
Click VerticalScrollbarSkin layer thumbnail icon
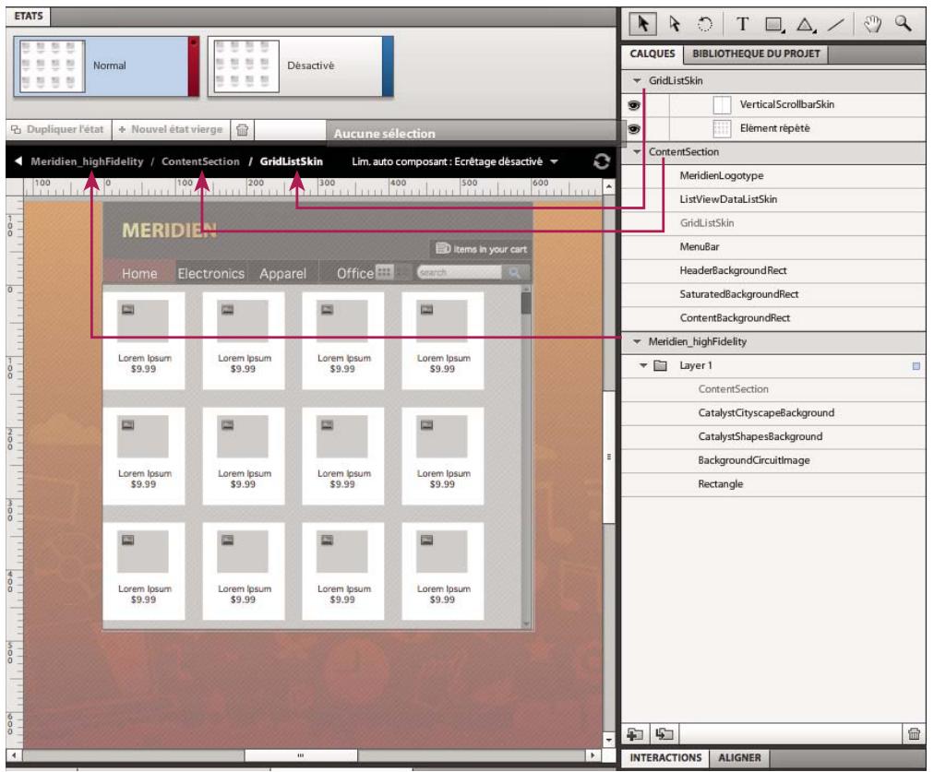[x=722, y=105]
